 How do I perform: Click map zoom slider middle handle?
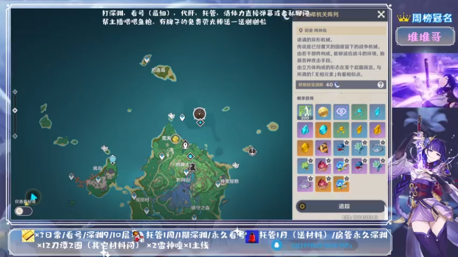click(15, 110)
